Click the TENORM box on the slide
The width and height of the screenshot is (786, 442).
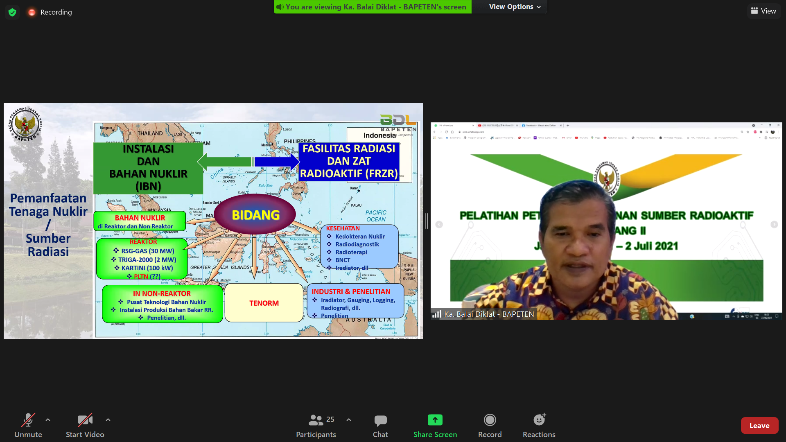[264, 303]
